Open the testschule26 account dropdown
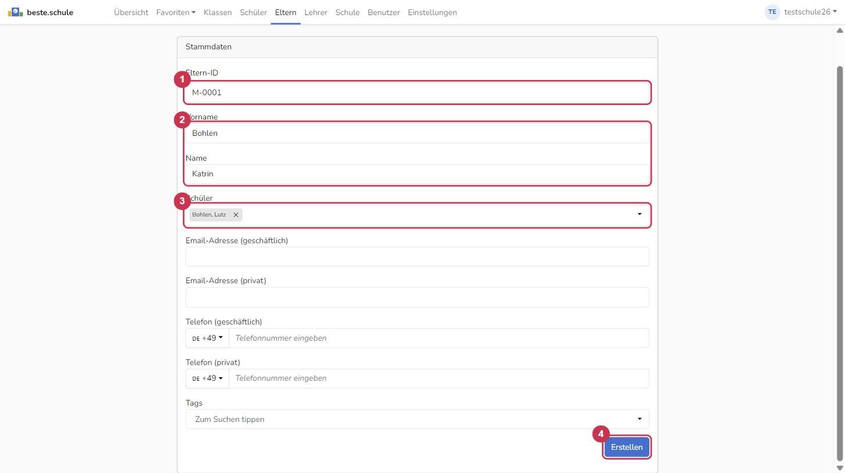Screen dimensions: 845x473 tap(810, 12)
